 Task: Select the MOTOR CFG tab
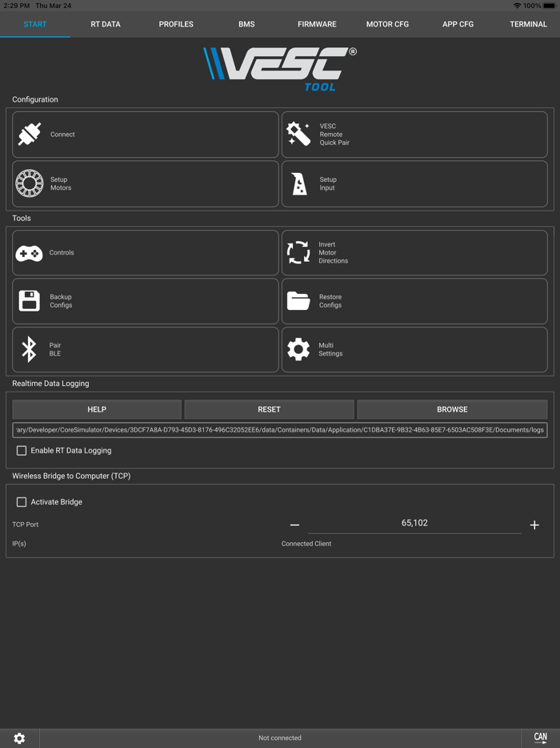(x=387, y=24)
